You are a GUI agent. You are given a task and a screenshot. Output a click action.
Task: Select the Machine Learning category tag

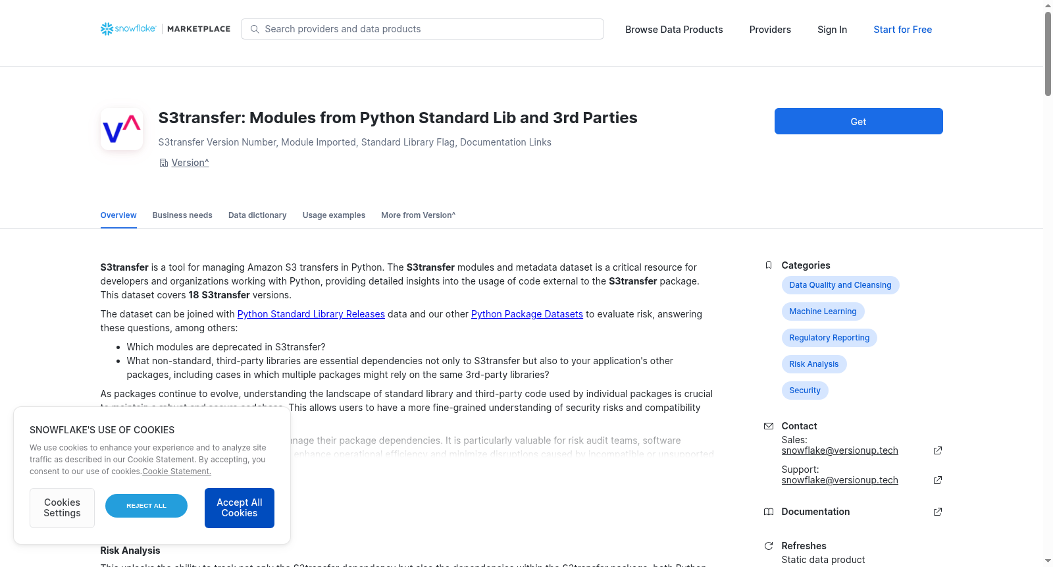(x=823, y=311)
